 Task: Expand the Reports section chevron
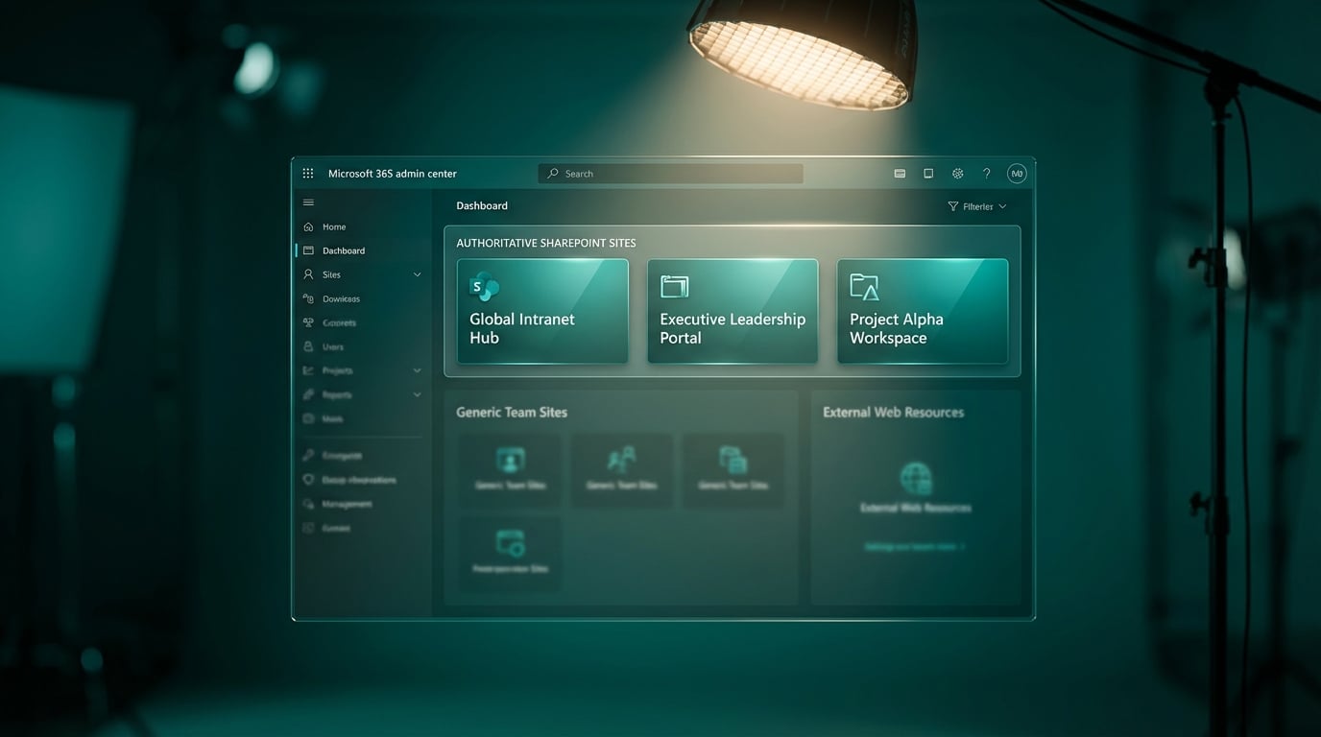click(417, 394)
